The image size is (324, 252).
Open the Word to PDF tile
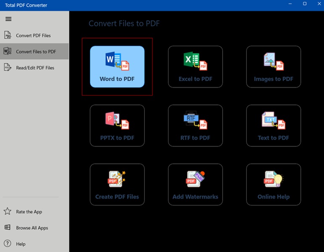(117, 67)
